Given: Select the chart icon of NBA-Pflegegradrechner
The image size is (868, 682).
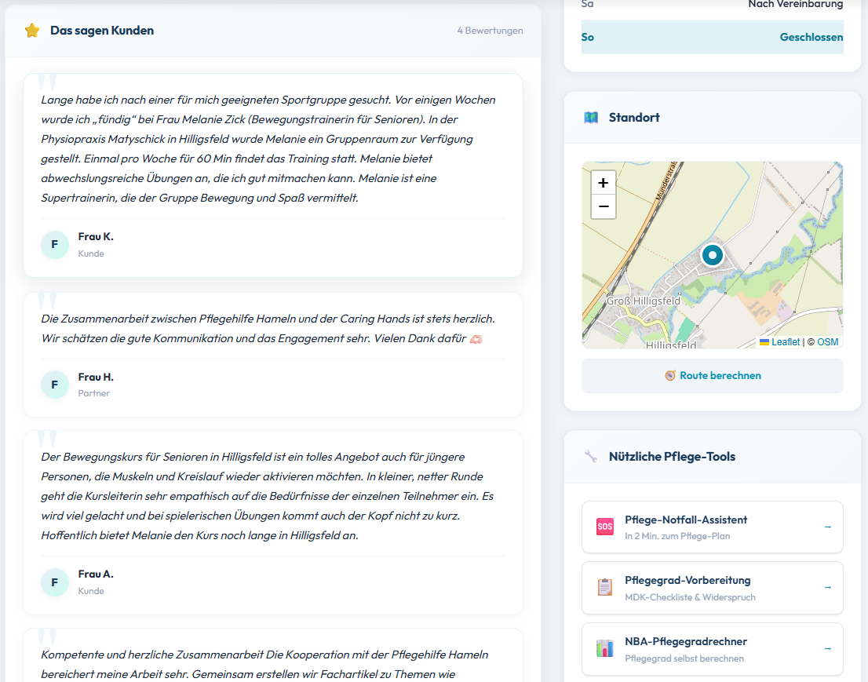Looking at the screenshot, I should point(604,649).
